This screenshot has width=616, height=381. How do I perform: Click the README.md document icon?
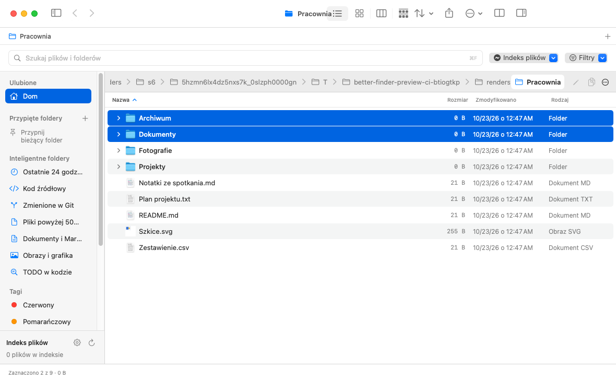pyautogui.click(x=131, y=215)
